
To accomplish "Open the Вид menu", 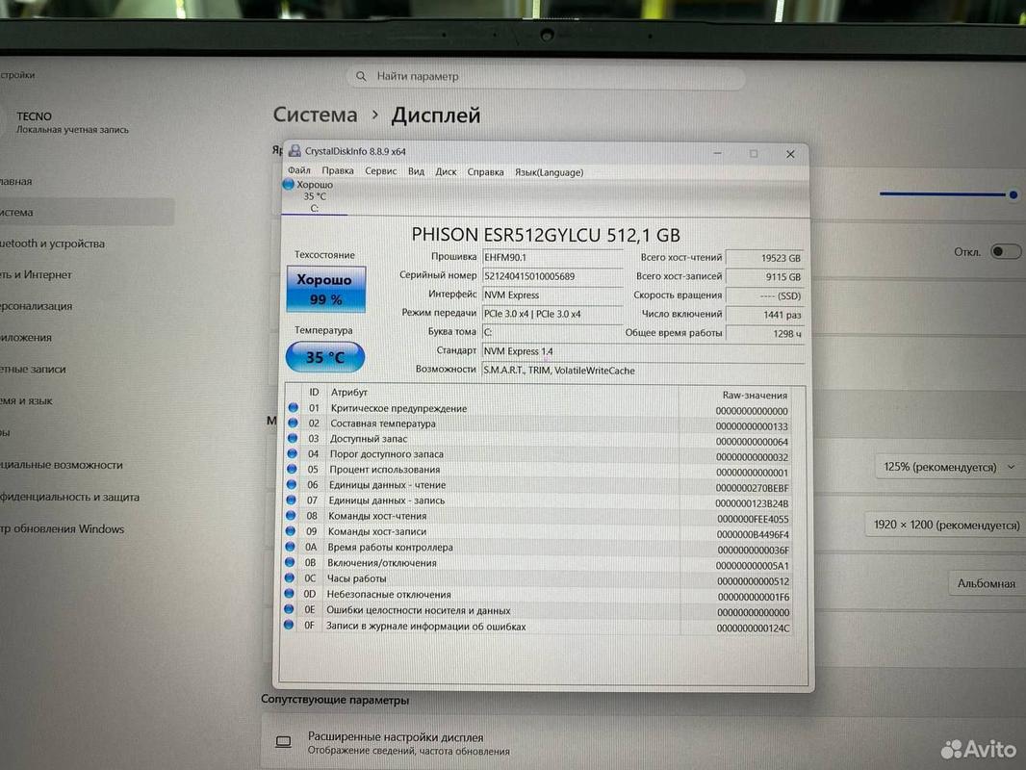I will [x=416, y=171].
